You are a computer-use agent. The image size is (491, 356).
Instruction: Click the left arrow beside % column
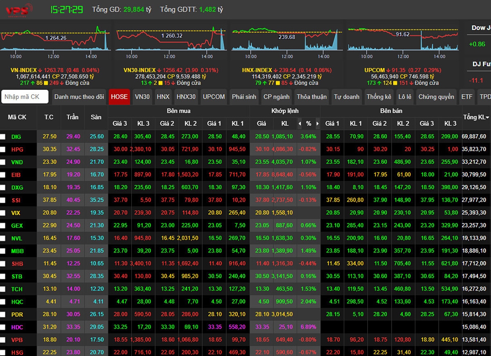300,123
